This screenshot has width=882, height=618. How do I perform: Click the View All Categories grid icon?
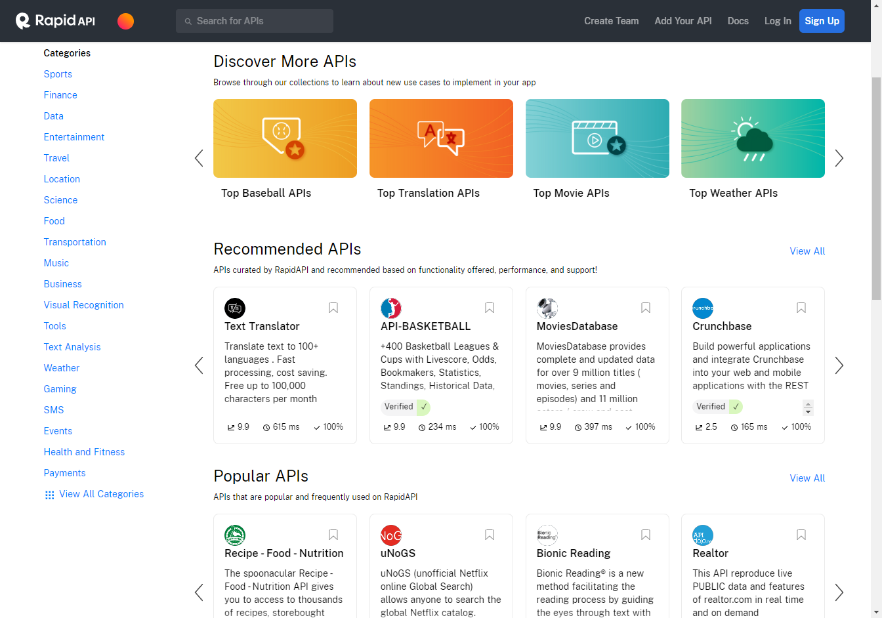(49, 495)
